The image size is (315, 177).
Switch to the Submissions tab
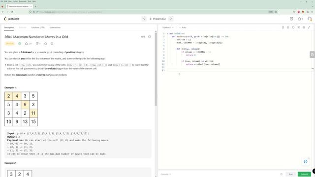(55, 28)
